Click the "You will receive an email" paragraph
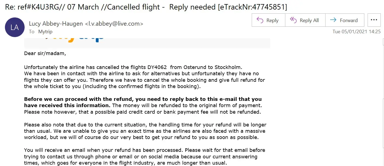Viewport: 384px width, 166px height. pos(144,157)
